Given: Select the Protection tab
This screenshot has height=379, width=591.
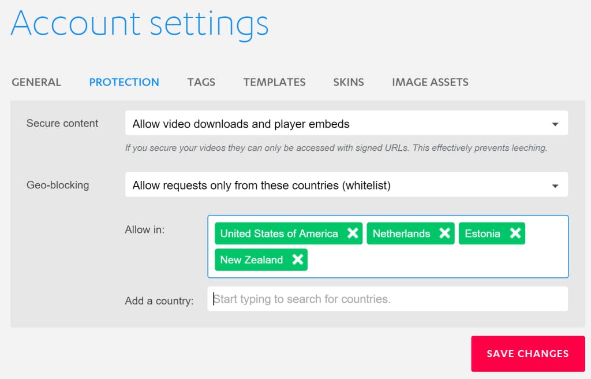Looking at the screenshot, I should [124, 82].
